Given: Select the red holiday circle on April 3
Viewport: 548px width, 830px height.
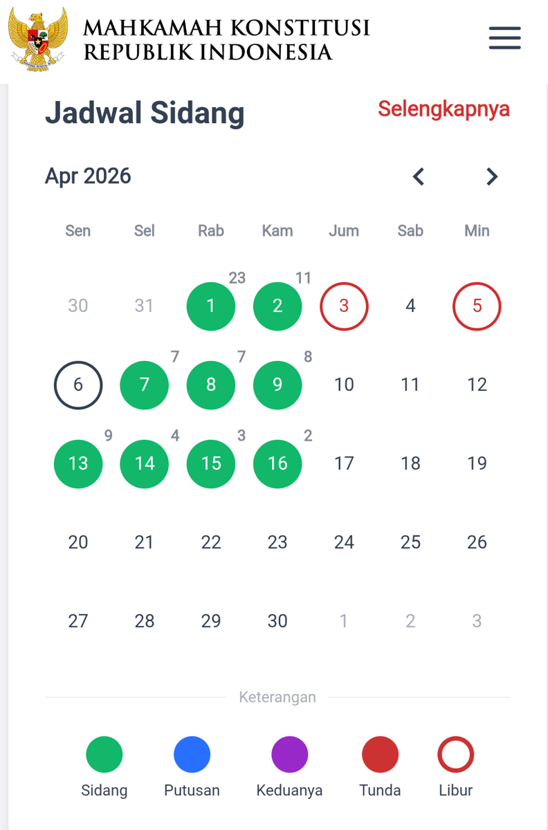Looking at the screenshot, I should pyautogui.click(x=344, y=306).
